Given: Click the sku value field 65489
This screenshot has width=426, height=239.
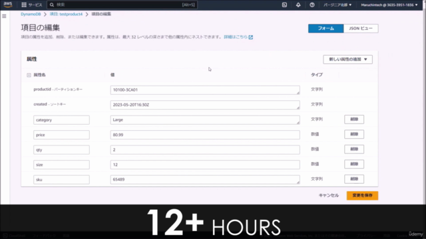Looking at the screenshot, I should click(205, 179).
